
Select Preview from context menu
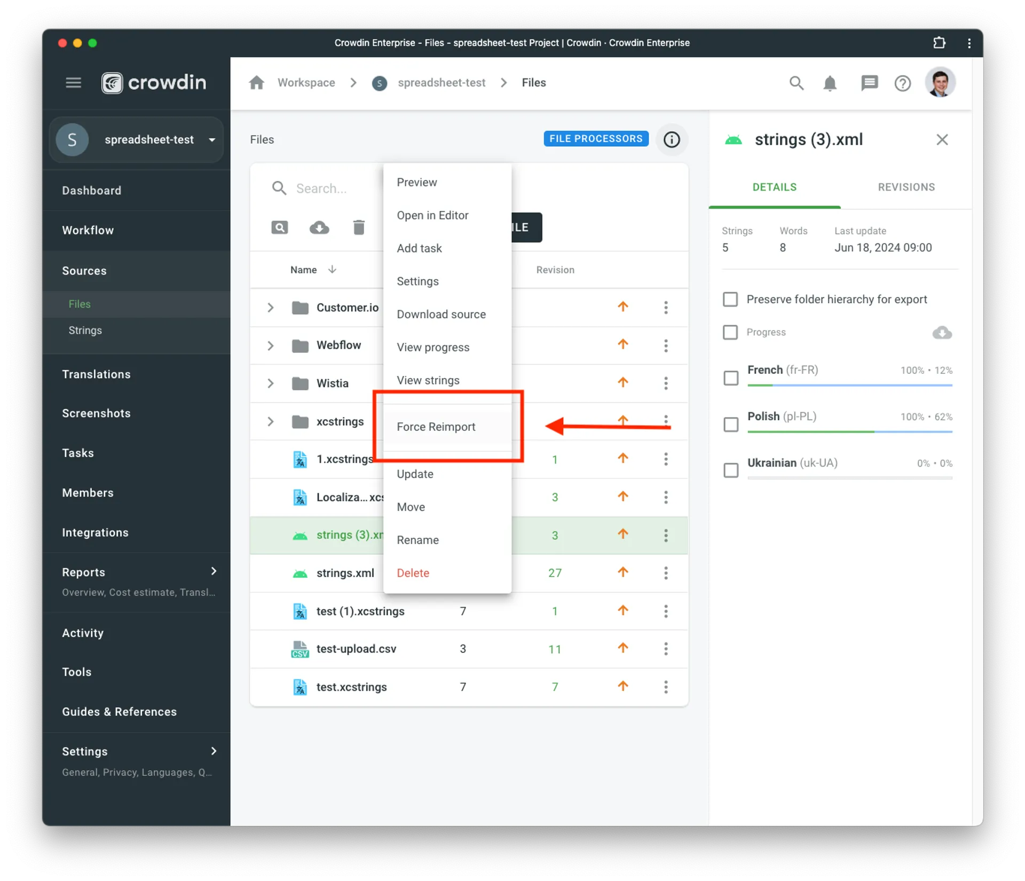416,182
